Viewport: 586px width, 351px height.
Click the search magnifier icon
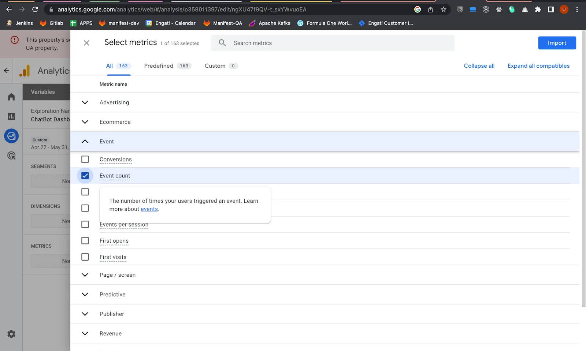coord(222,43)
